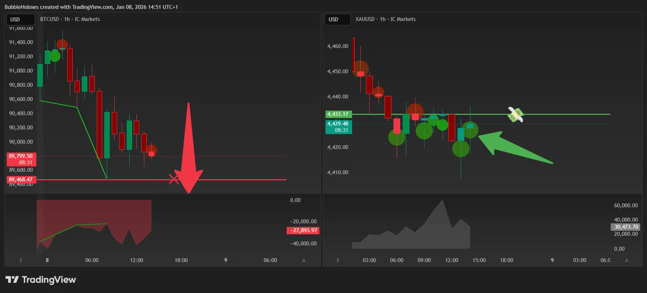Open the USD currency selector on BTCUSD chart

(20, 20)
